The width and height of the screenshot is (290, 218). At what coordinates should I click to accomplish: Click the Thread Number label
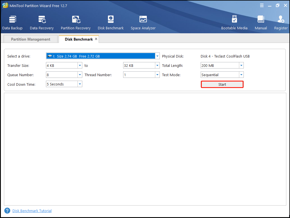point(98,75)
